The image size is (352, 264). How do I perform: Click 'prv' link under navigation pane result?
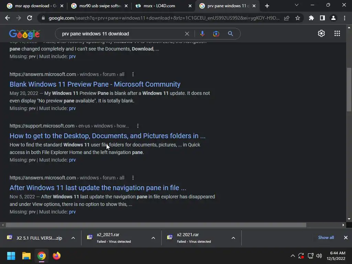[x=72, y=212]
